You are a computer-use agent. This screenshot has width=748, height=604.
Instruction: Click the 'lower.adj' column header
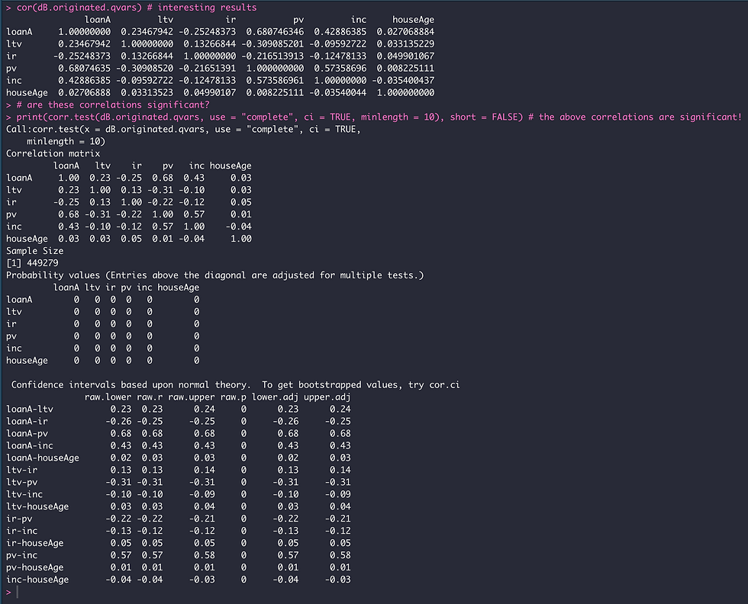click(275, 397)
